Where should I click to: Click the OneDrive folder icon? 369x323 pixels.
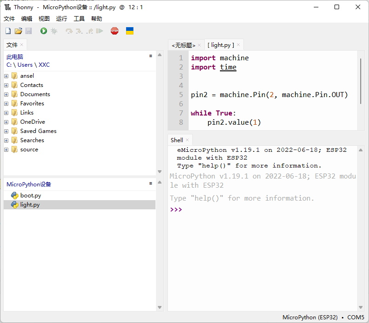click(x=14, y=122)
